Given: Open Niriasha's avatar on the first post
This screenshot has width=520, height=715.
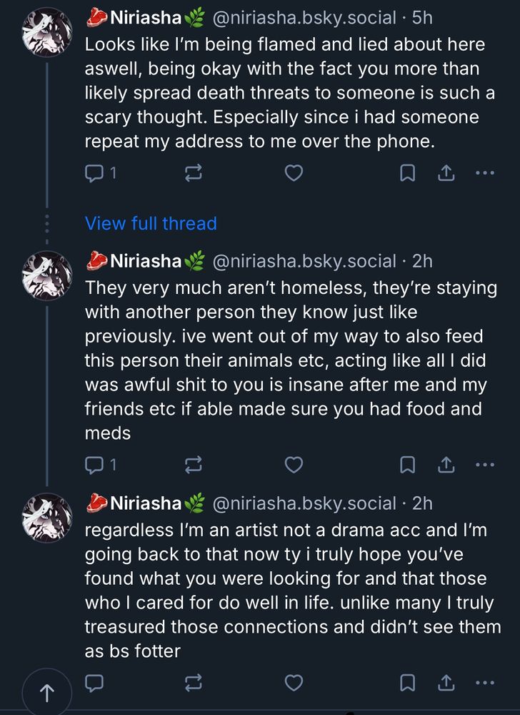Looking at the screenshot, I should pos(47,33).
